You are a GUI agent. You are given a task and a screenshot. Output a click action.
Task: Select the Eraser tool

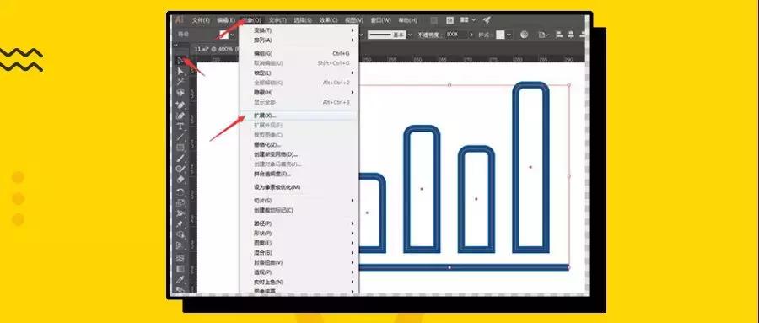click(180, 180)
